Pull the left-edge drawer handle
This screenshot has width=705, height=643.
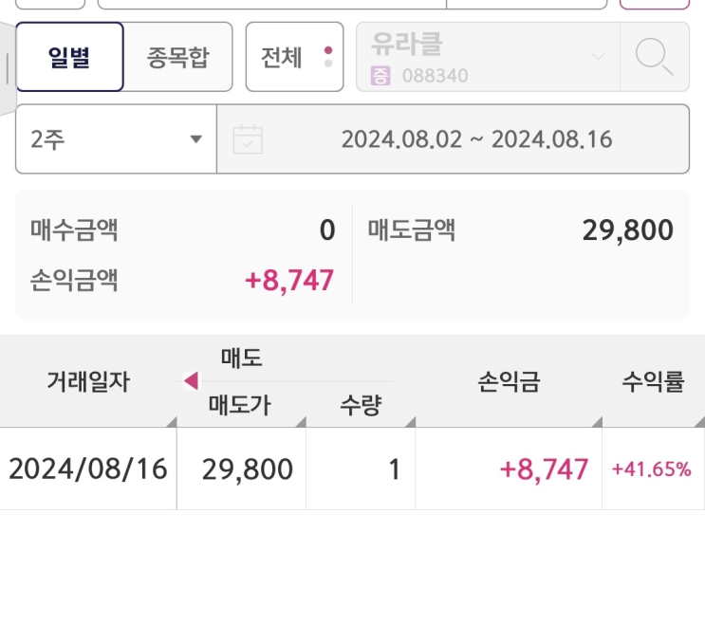point(8,67)
